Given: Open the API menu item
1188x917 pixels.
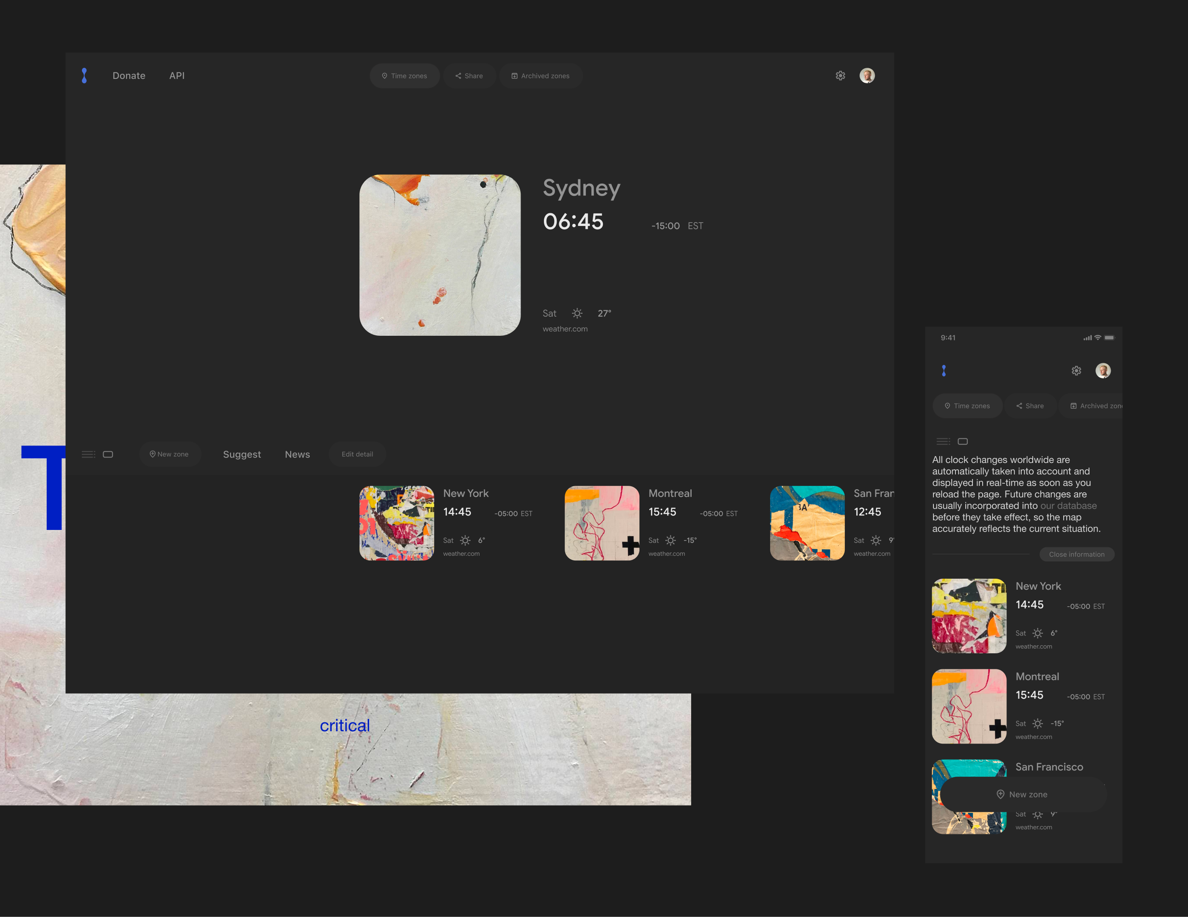Looking at the screenshot, I should [x=177, y=75].
